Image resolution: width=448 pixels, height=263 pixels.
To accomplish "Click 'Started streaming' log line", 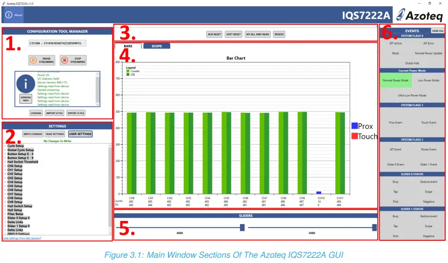I will pyautogui.click(x=48, y=90).
